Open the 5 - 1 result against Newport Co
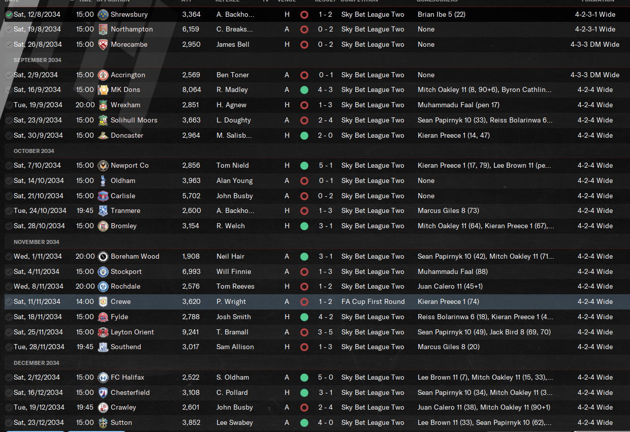 pyautogui.click(x=326, y=166)
